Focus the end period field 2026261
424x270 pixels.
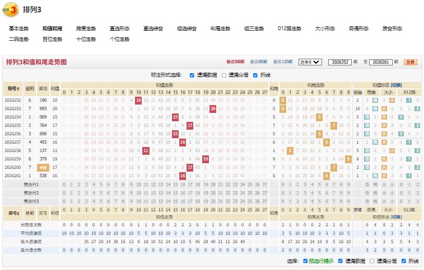(381, 62)
